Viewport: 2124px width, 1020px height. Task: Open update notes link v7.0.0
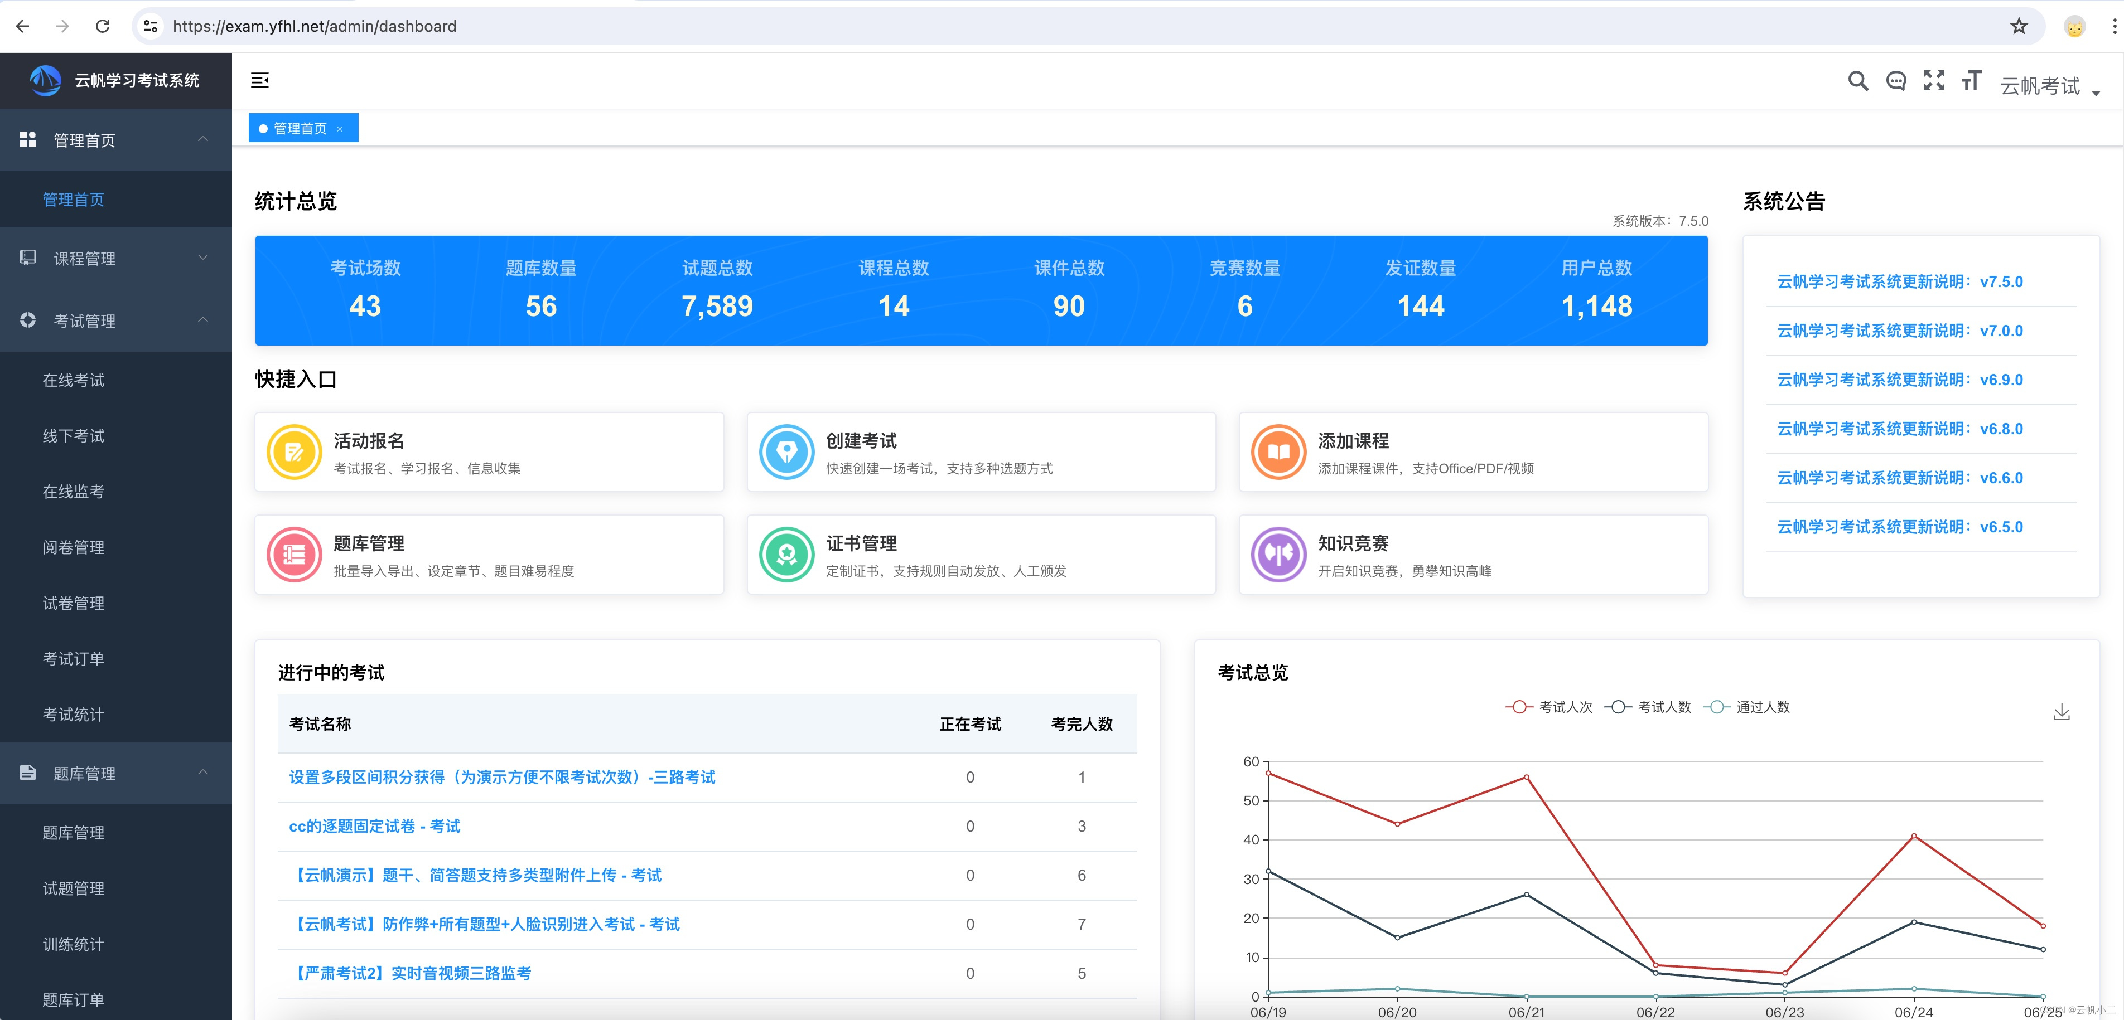[x=1900, y=331]
